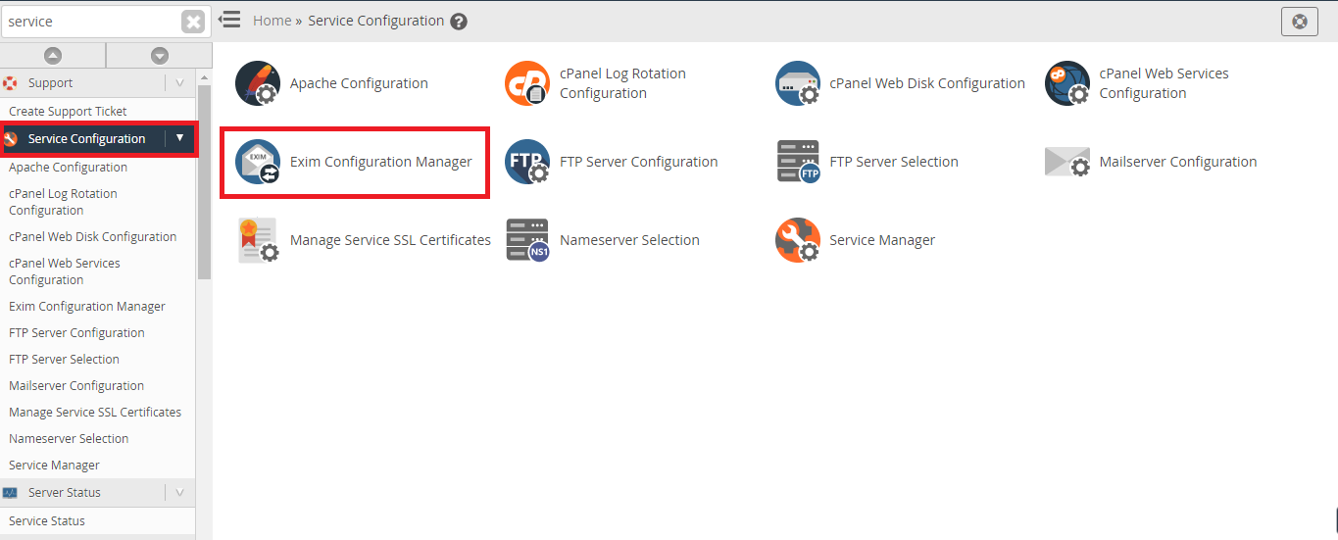
Task: Click the Mailserver Configuration text in main panel
Action: click(1178, 162)
